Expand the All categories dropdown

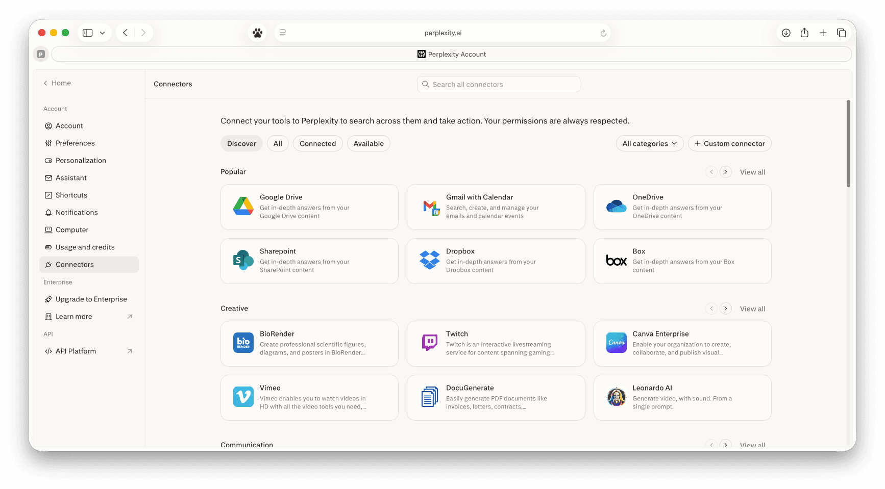point(649,144)
